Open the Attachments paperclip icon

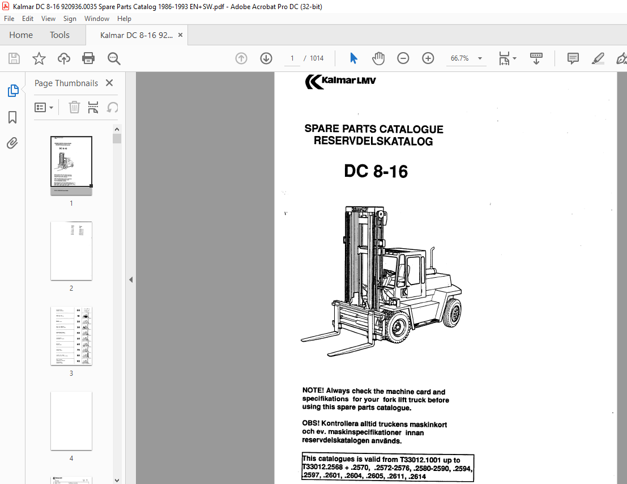point(12,143)
